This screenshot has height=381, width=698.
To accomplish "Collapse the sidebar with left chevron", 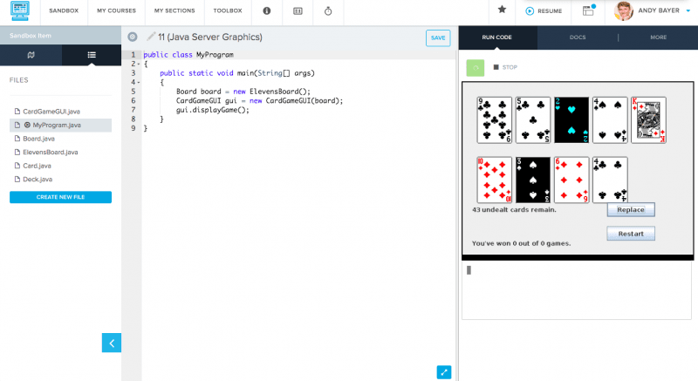I will 112,342.
